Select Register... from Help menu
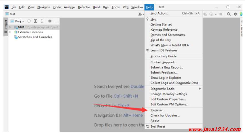 [157, 110]
